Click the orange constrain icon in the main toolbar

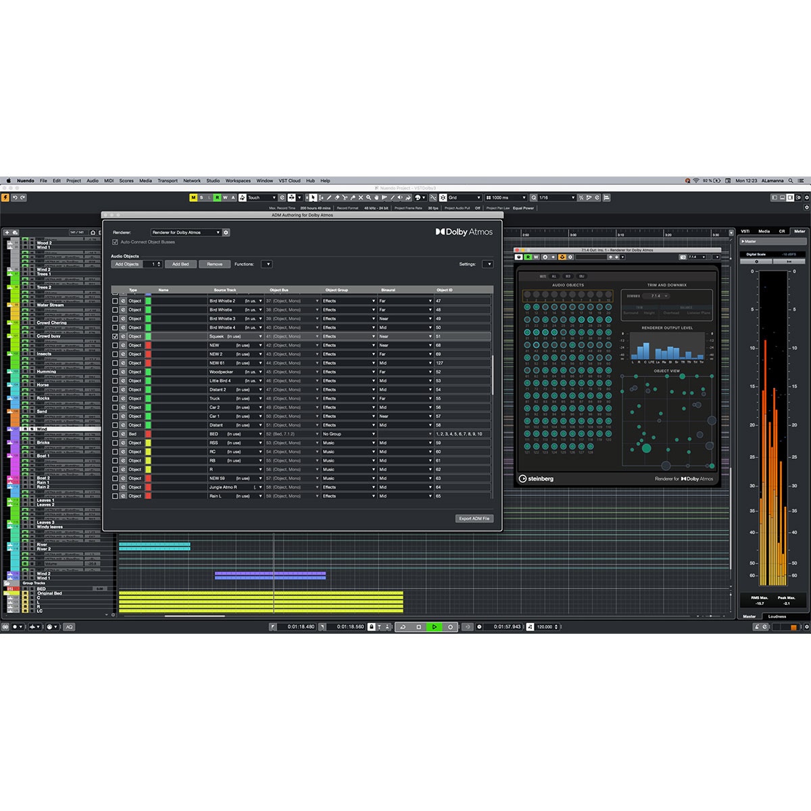click(5, 197)
